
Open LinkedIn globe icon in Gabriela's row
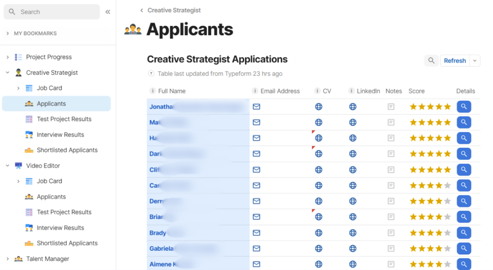(x=353, y=248)
